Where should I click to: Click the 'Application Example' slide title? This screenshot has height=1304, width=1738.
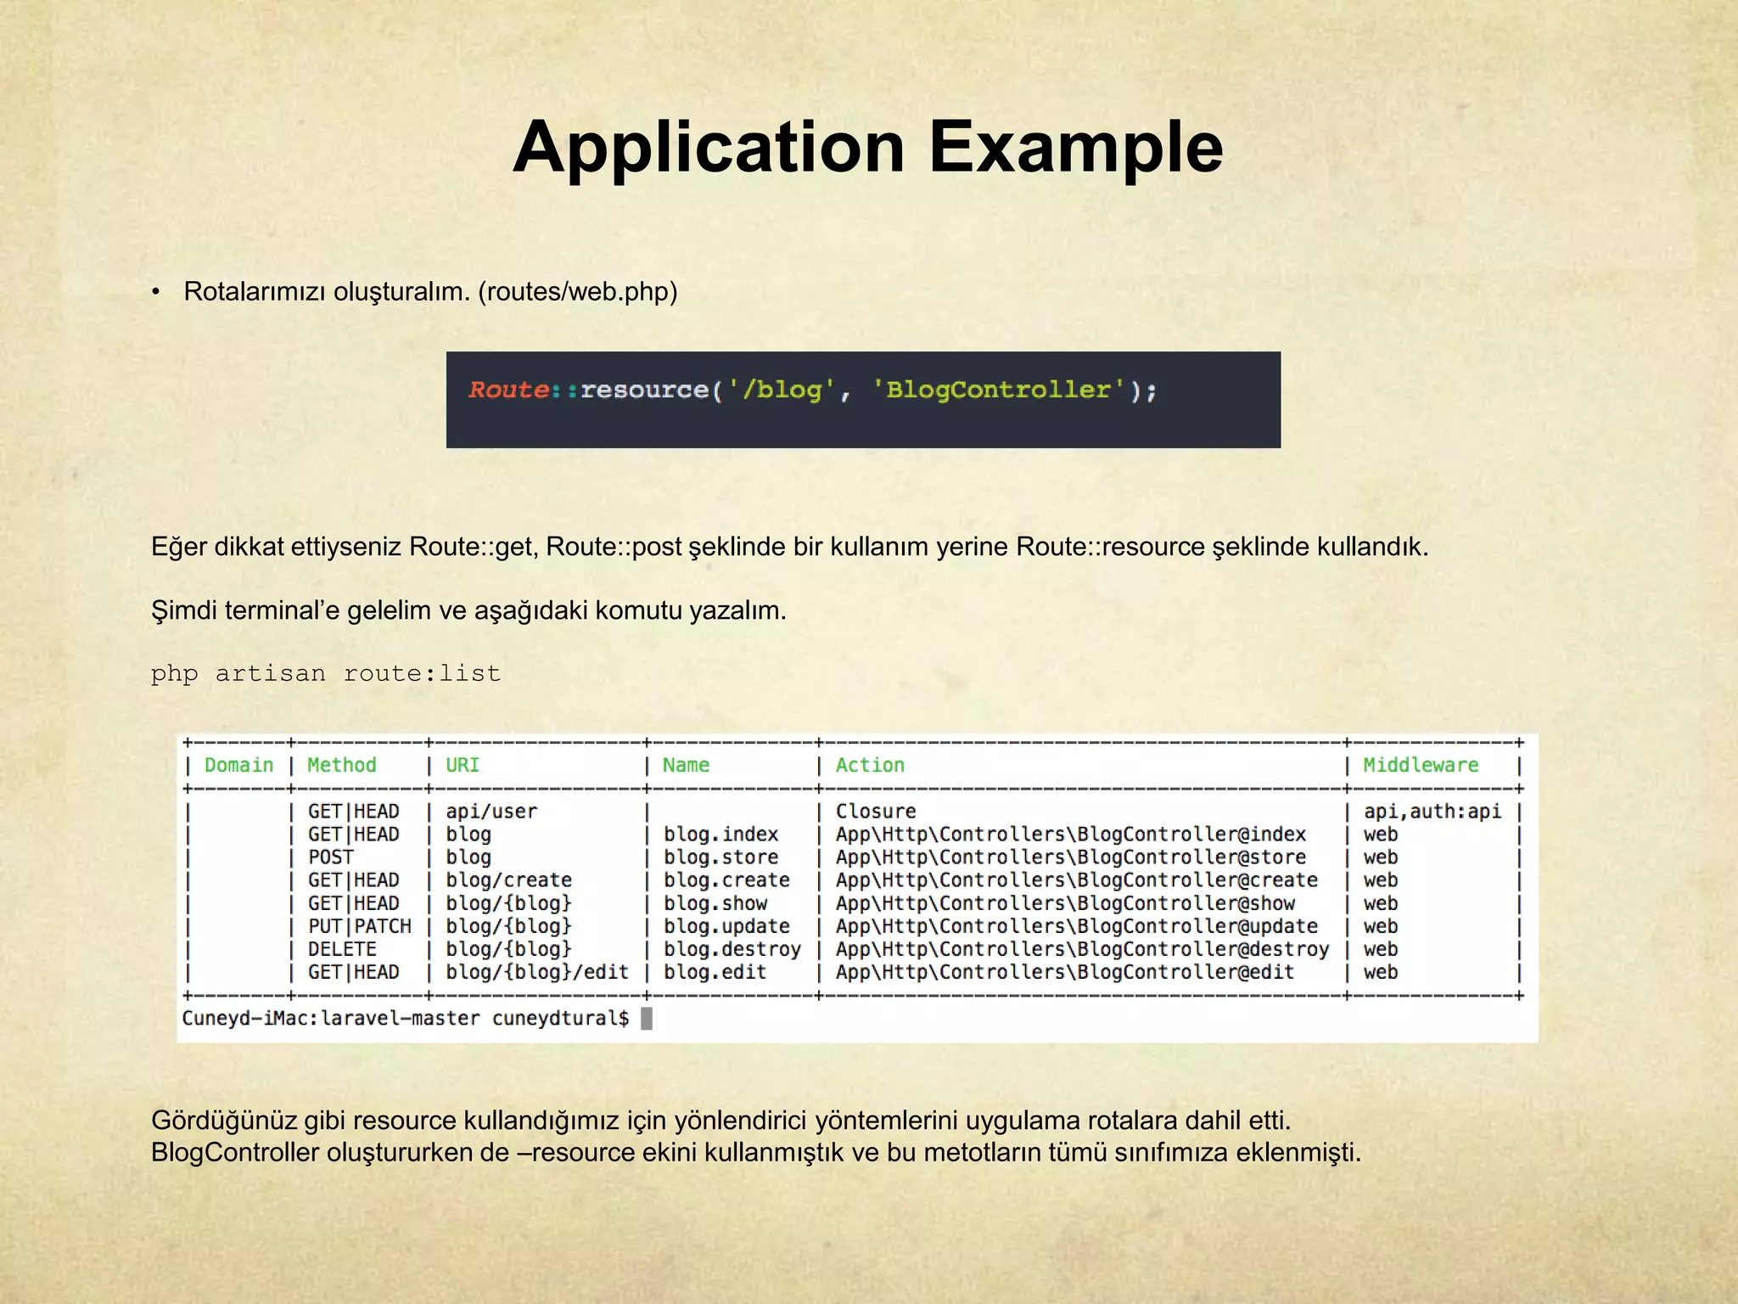tap(867, 148)
